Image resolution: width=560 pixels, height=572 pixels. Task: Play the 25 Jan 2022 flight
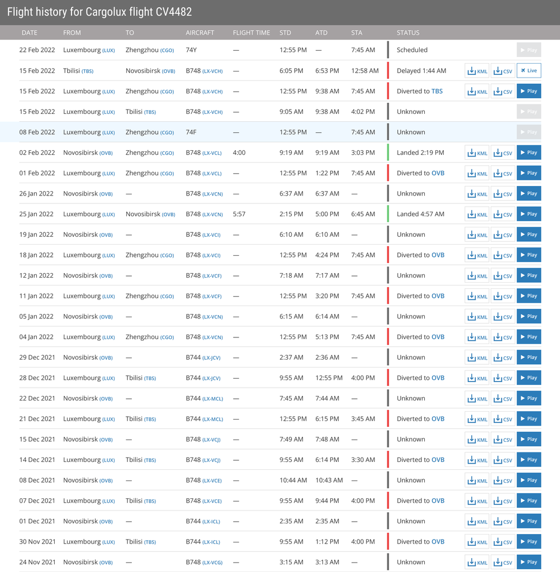(x=529, y=214)
